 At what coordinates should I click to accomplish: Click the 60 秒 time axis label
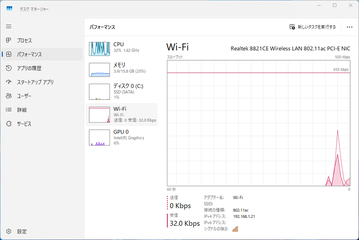click(171, 189)
